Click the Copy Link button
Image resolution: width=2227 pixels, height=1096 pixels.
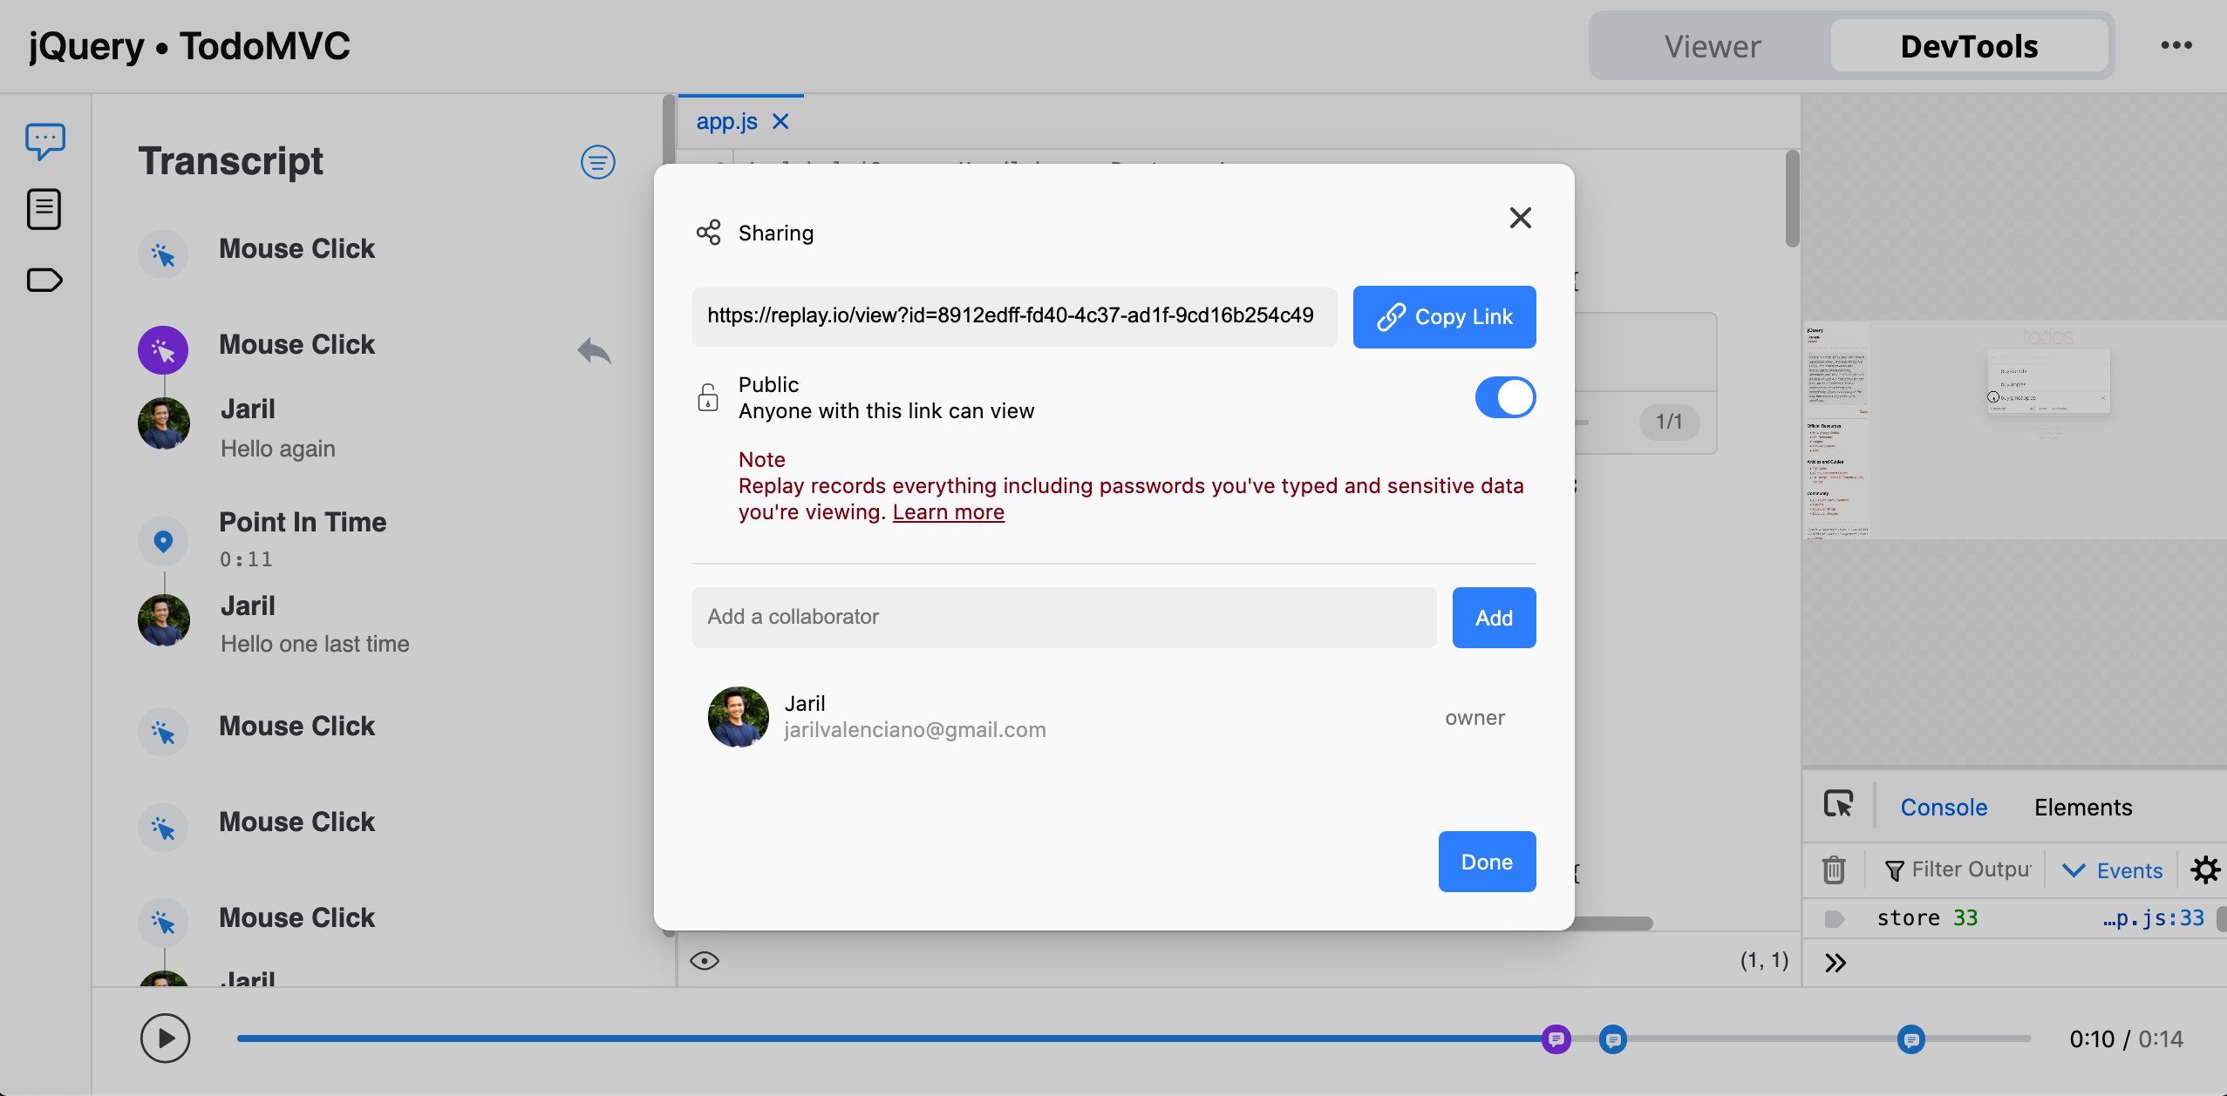(x=1444, y=317)
